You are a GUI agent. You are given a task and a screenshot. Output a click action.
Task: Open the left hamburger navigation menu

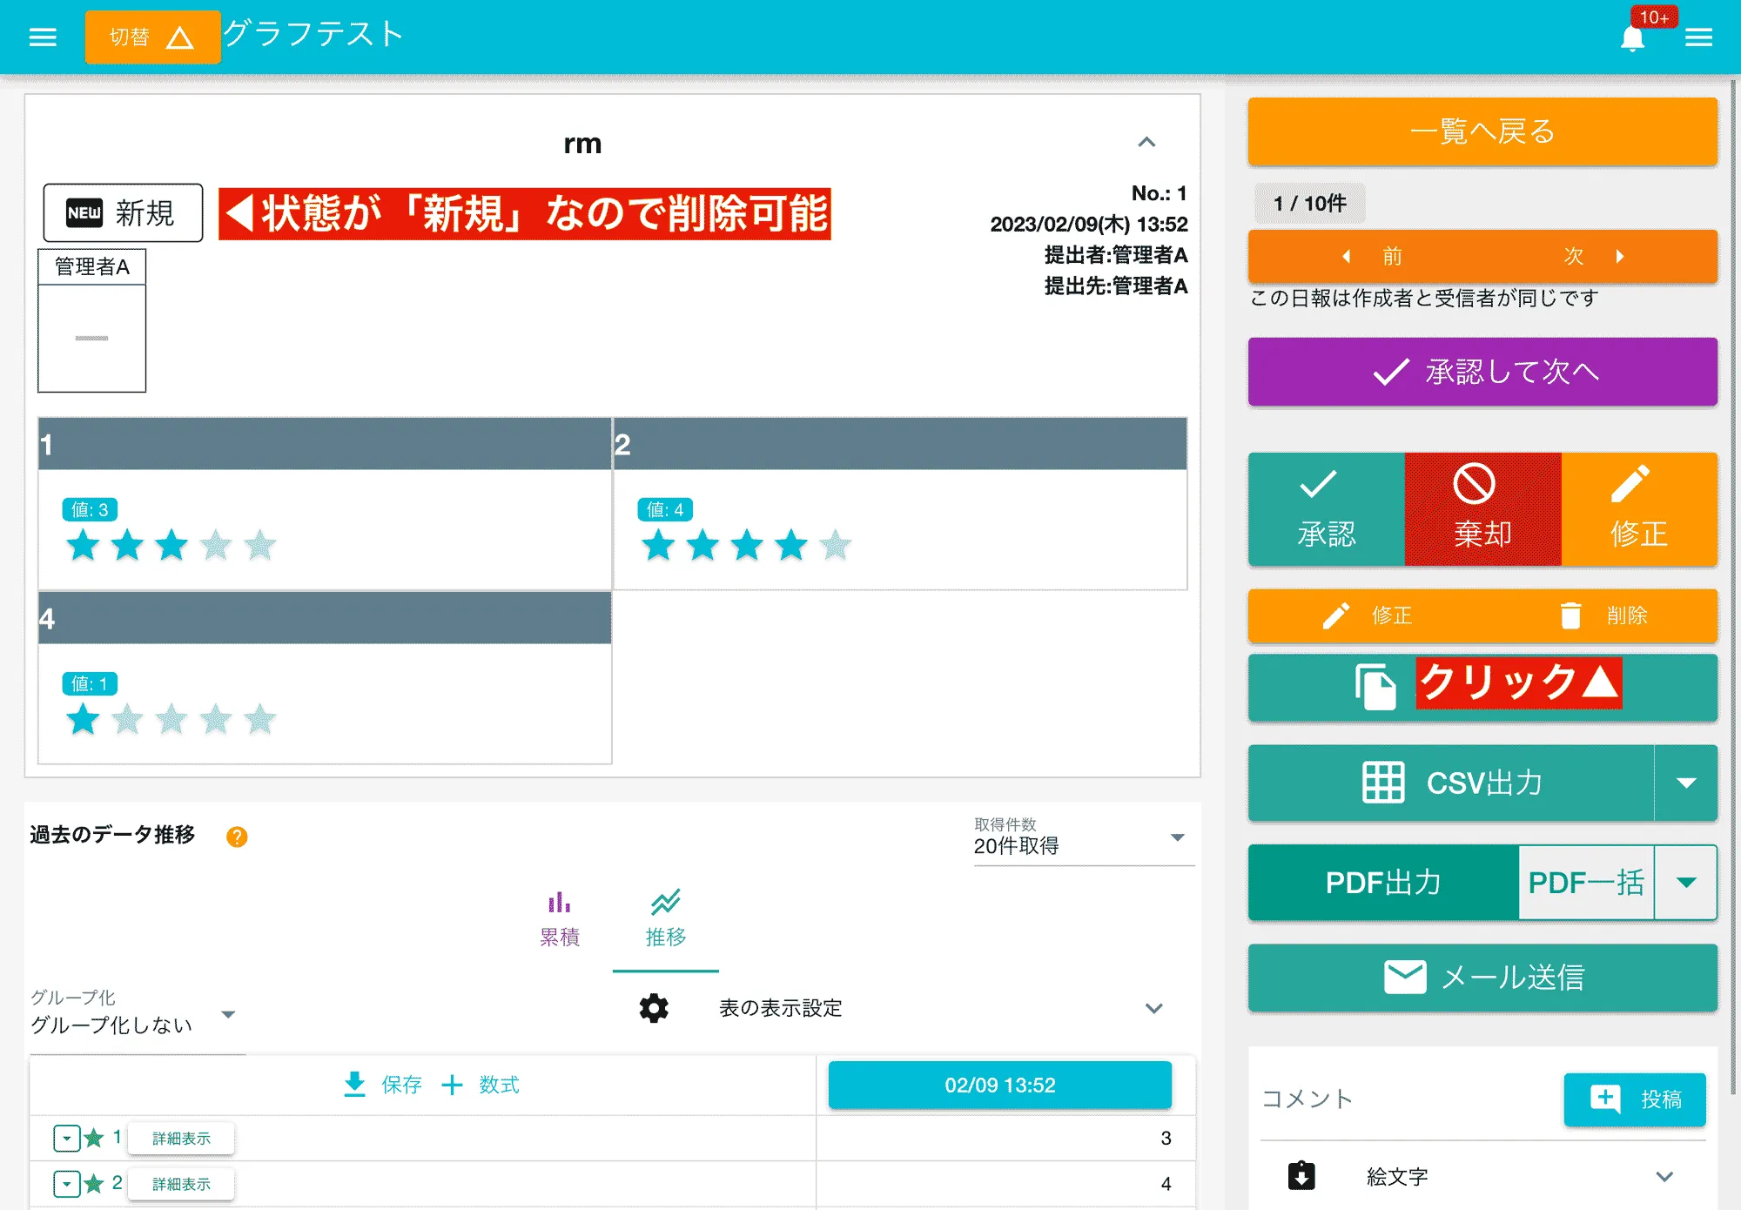click(x=42, y=37)
